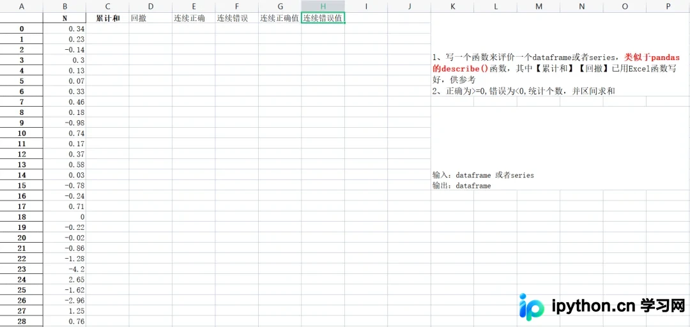This screenshot has width=690, height=327.
Task: Click the cell with value 0.34
Action: 65,29
